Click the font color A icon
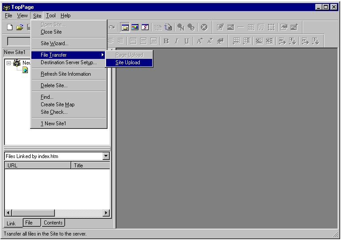This screenshot has width=341, height=240. (x=220, y=41)
